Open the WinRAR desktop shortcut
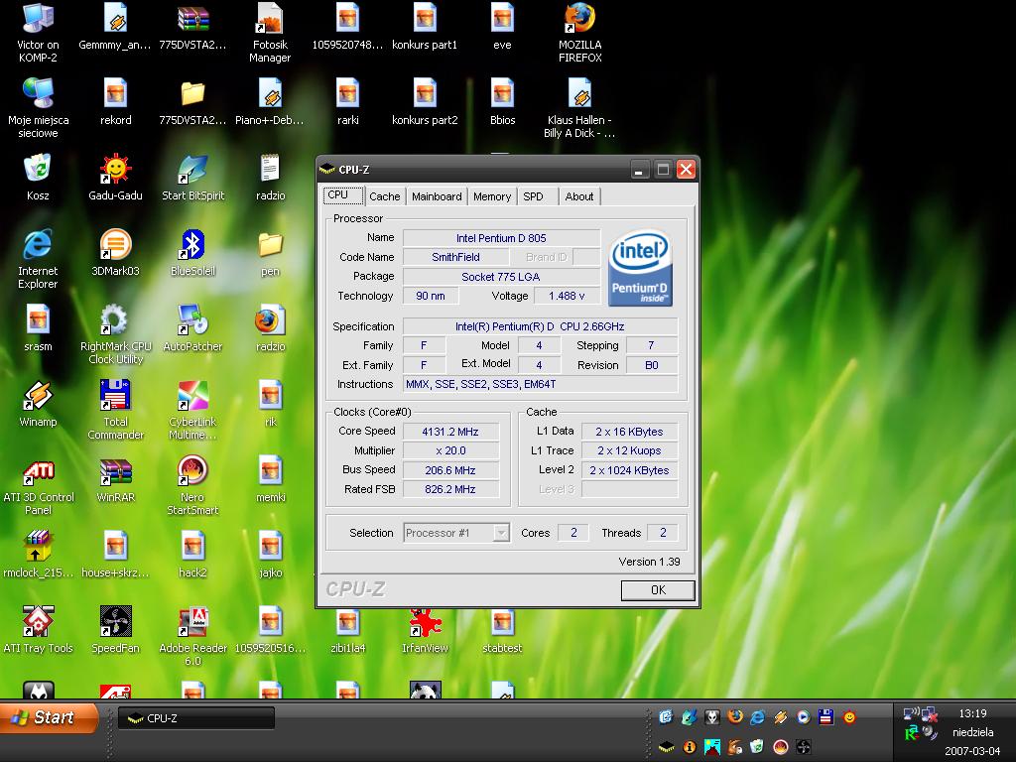 click(x=115, y=478)
